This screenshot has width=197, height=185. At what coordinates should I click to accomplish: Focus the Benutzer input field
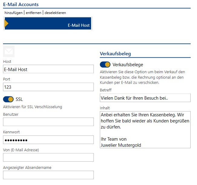coord(48,122)
